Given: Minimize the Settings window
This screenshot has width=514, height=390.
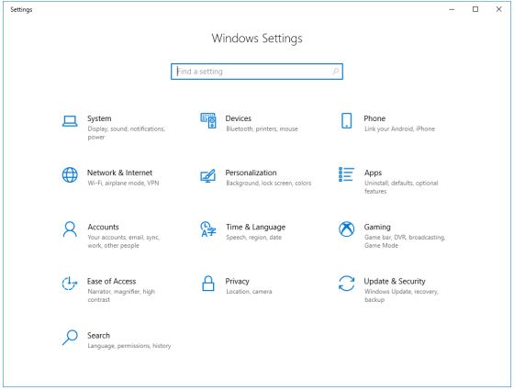Looking at the screenshot, I should click(x=452, y=9).
